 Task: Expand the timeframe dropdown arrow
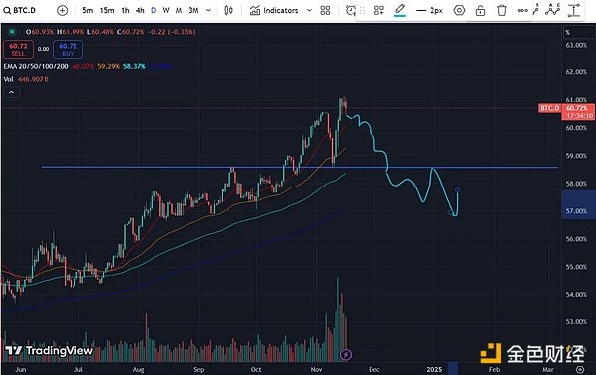coord(208,10)
